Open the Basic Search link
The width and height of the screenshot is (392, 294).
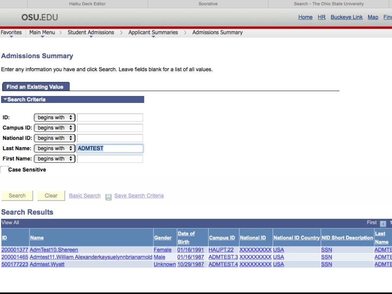tap(85, 196)
